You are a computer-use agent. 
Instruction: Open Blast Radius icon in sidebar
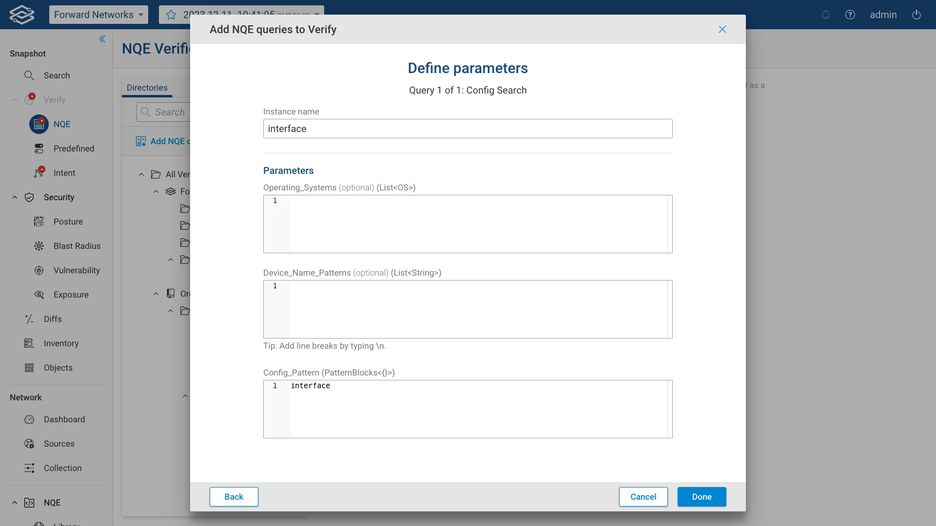[39, 246]
